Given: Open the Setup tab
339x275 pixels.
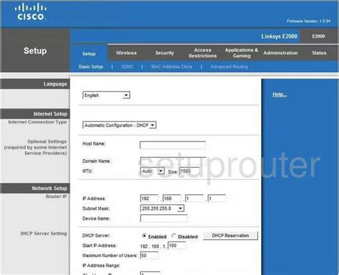Looking at the screenshot, I should pos(89,54).
